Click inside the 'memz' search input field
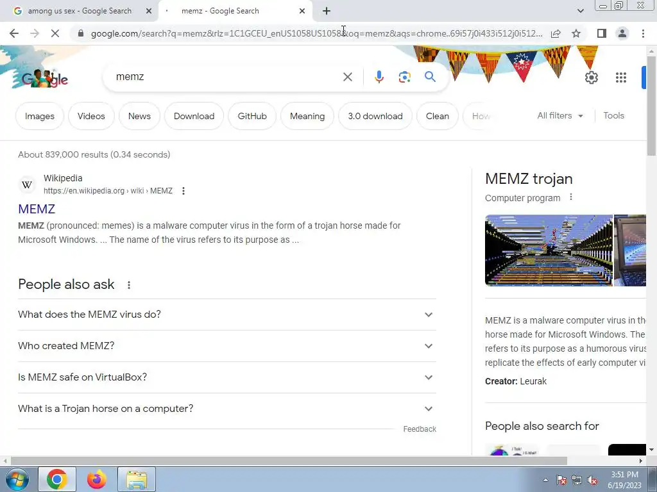 [x=226, y=77]
